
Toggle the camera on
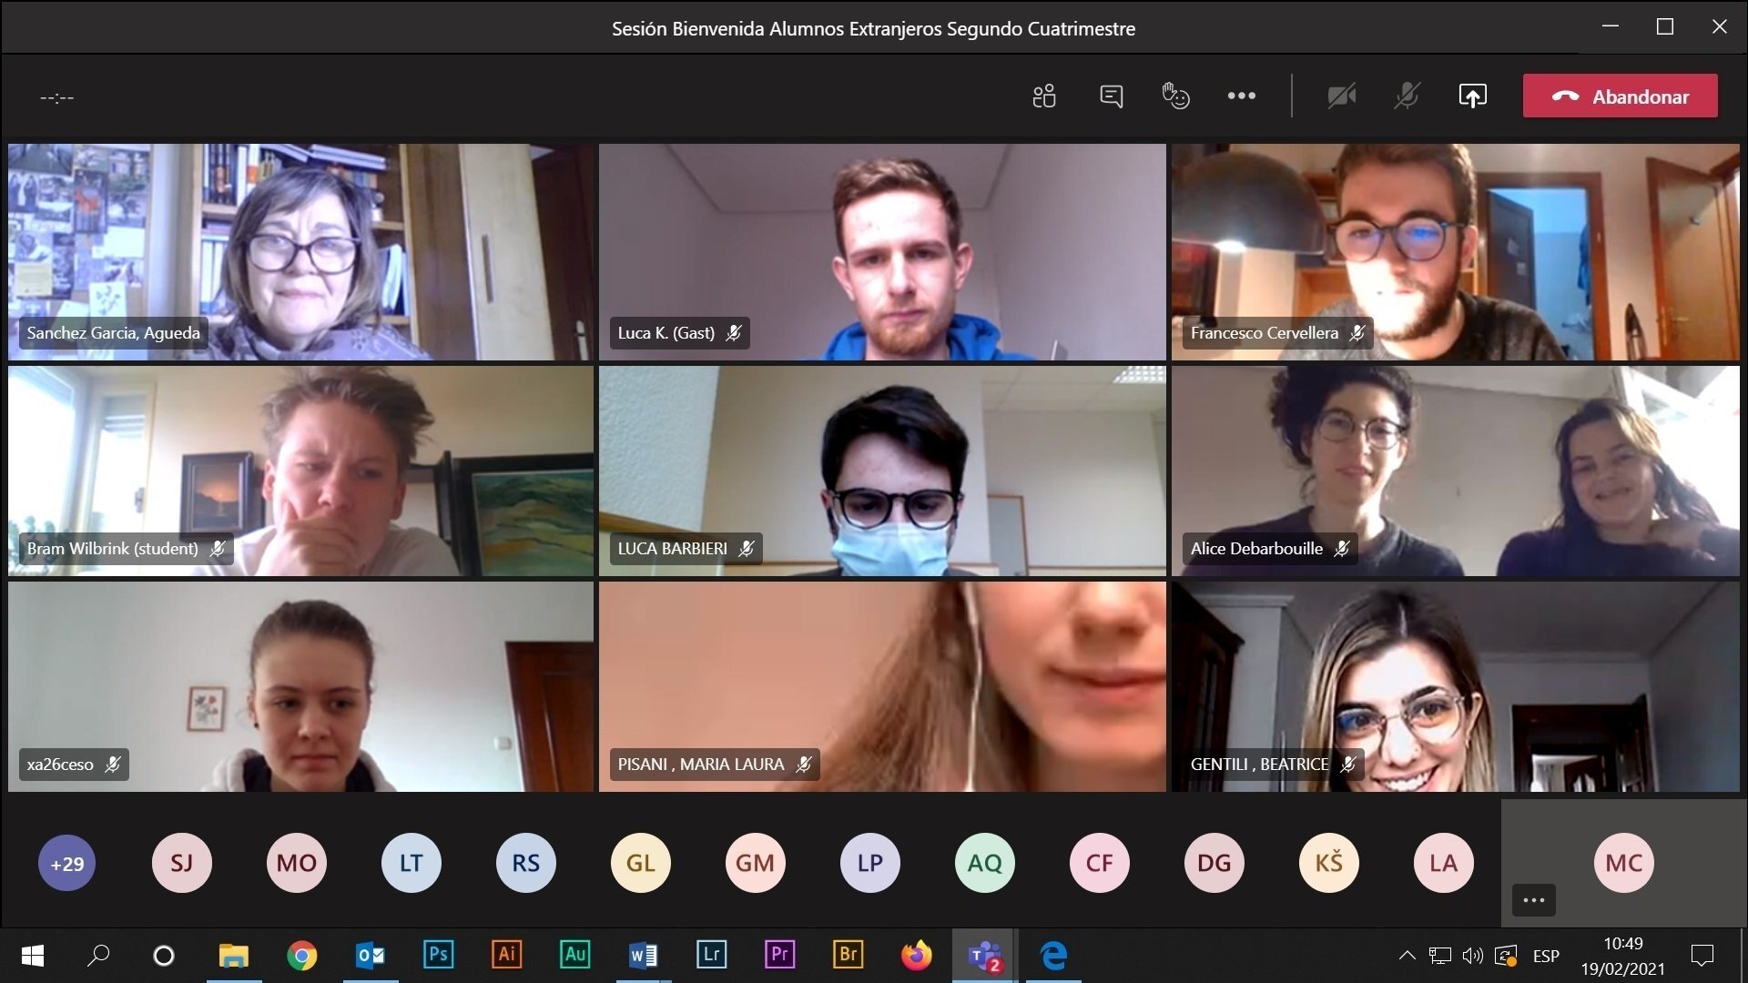pyautogui.click(x=1341, y=96)
